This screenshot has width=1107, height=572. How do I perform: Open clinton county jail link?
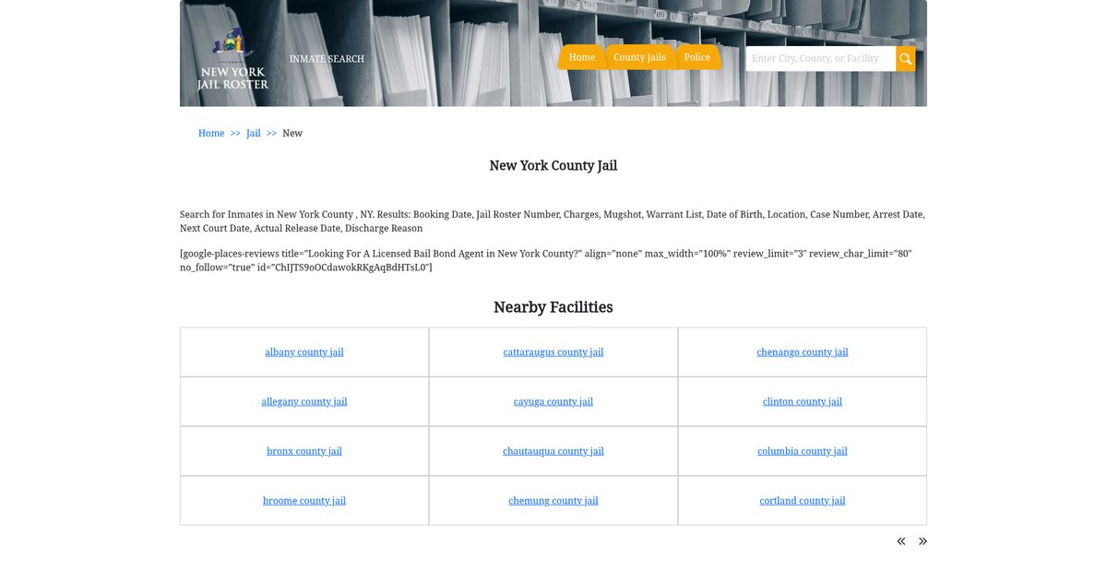[803, 401]
